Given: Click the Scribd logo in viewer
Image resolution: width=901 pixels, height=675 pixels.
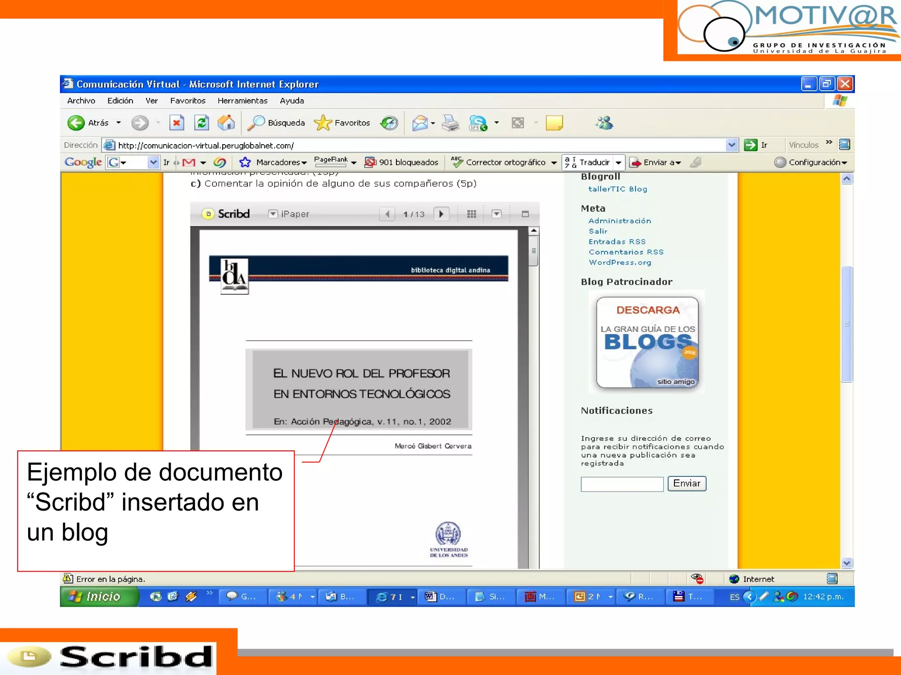Looking at the screenshot, I should point(226,214).
